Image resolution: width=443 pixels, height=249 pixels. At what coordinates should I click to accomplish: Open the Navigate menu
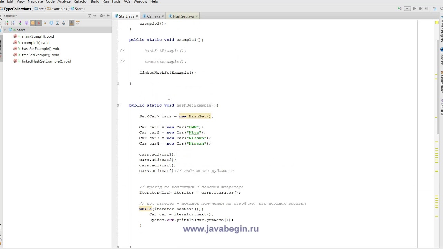[35, 2]
